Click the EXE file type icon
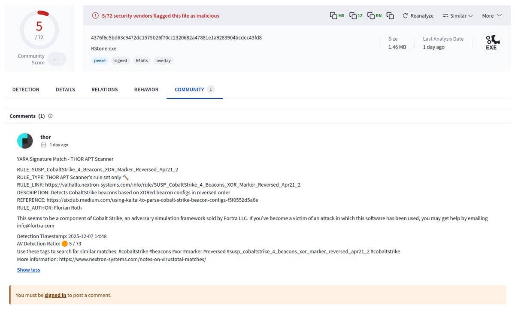The width and height of the screenshot is (515, 311). pyautogui.click(x=491, y=42)
